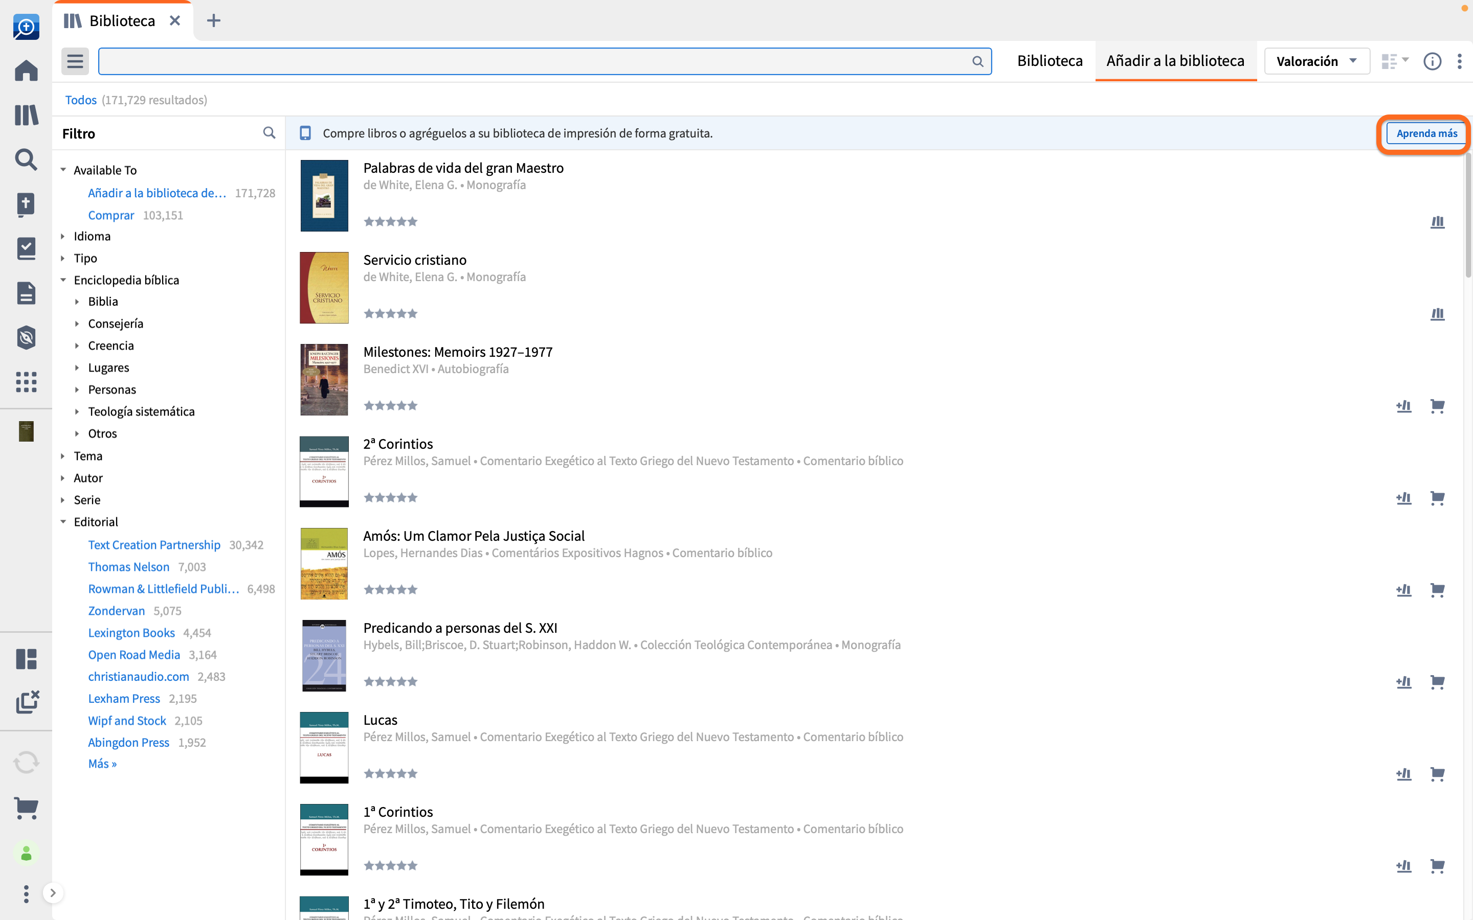The image size is (1473, 920).
Task: Open the Valoración sort dropdown
Action: point(1316,61)
